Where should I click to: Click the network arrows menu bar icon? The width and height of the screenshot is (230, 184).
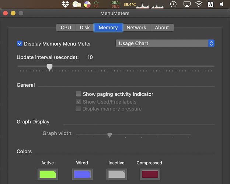(x=96, y=4)
